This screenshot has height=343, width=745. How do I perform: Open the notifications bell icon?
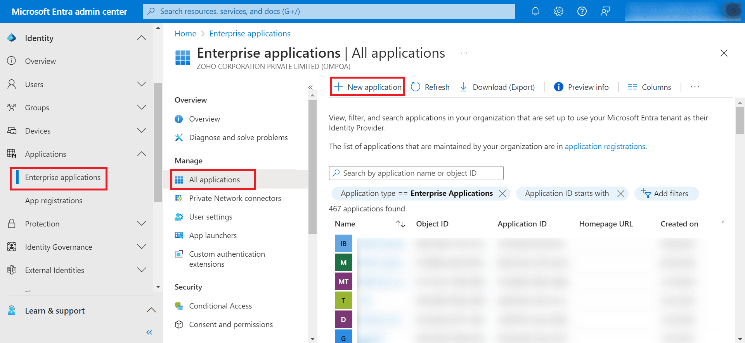click(535, 11)
